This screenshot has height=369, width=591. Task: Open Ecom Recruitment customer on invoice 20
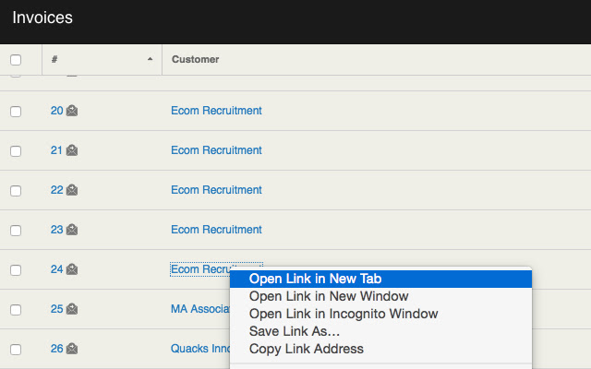[216, 111]
